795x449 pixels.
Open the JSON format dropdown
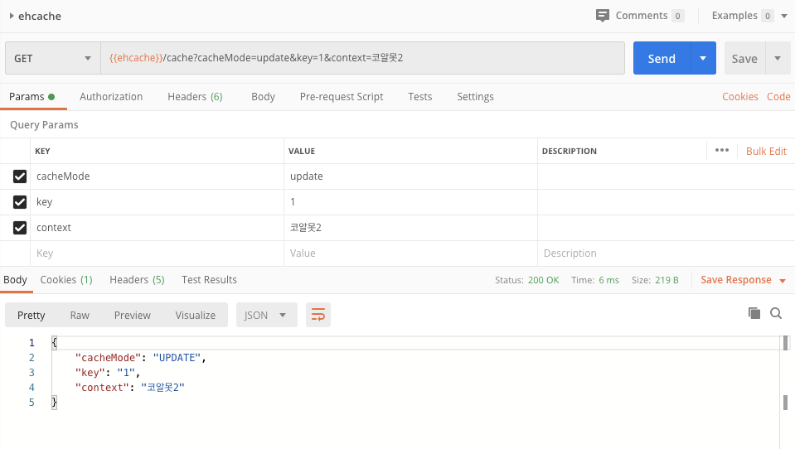tap(266, 315)
